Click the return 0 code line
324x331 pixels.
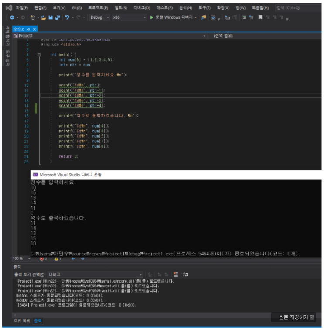68,156
